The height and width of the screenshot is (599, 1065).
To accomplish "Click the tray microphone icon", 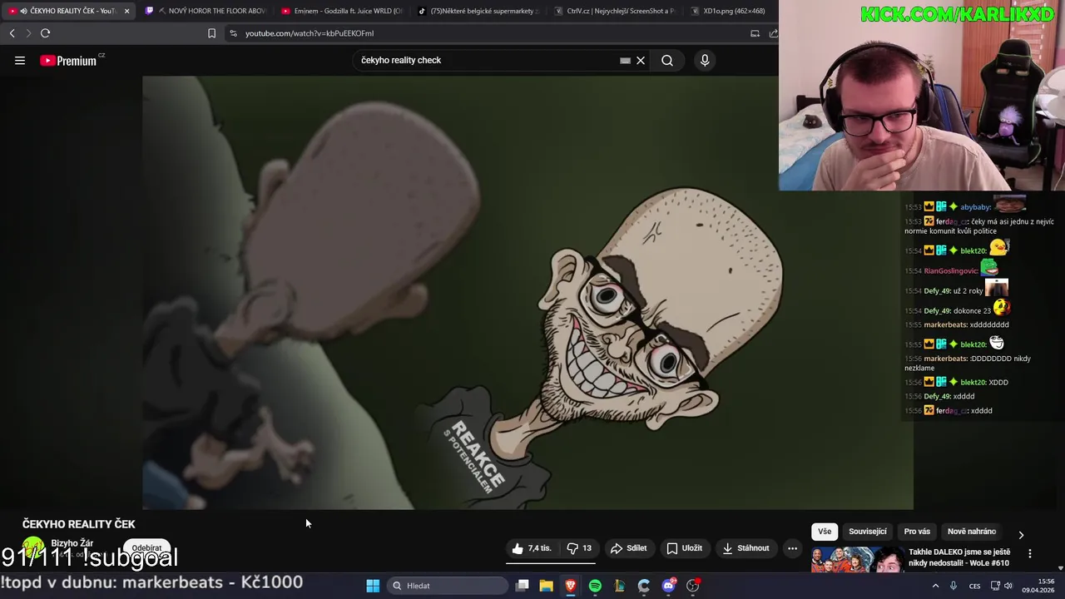I will pyautogui.click(x=954, y=586).
